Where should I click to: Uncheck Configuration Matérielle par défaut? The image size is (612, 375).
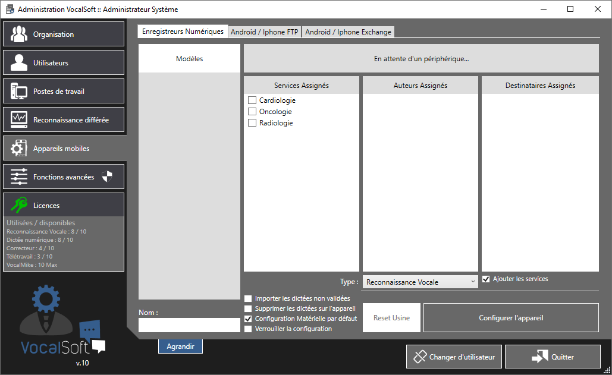(x=248, y=319)
